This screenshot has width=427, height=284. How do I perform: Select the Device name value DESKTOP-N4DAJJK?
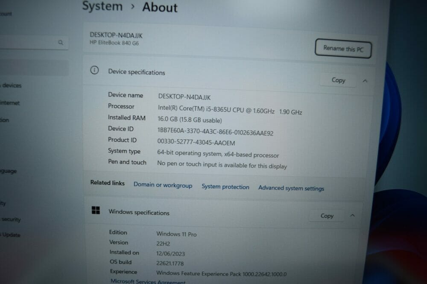[184, 97]
